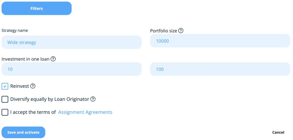Select the maximum investment field showing 100
Screen dimensions: 293x140
220,69
